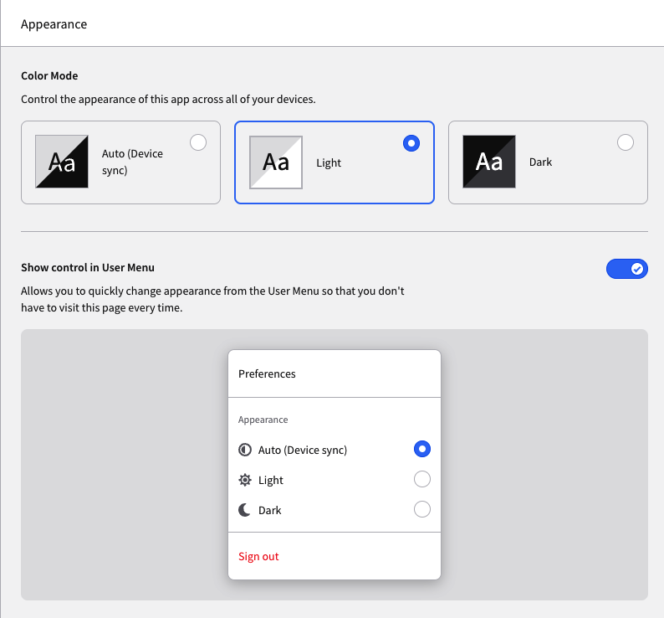Click the Light mode Aa thumbnail
Image resolution: width=664 pixels, height=618 pixels.
[276, 162]
